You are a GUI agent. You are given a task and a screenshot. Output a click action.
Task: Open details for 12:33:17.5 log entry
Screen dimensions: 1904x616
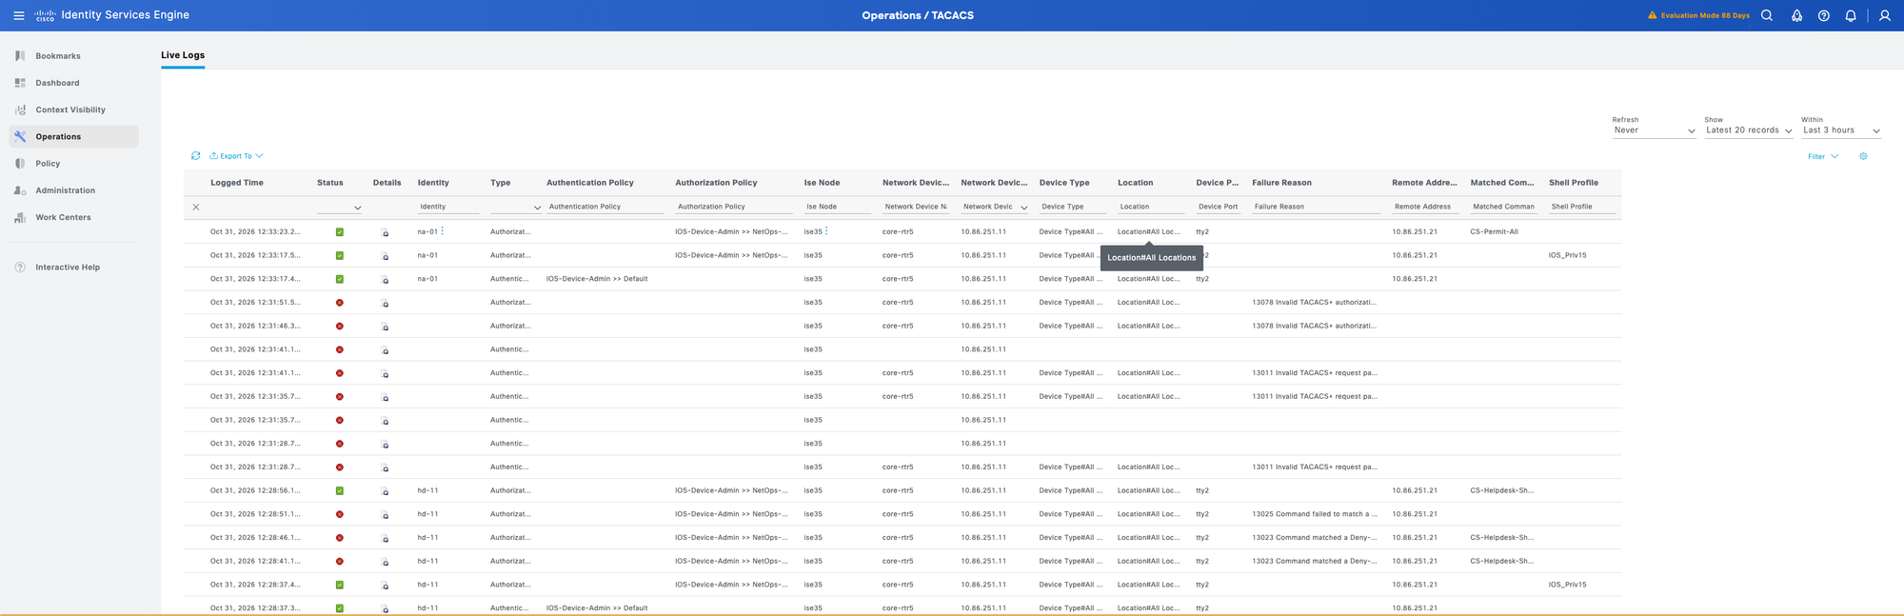pos(386,256)
